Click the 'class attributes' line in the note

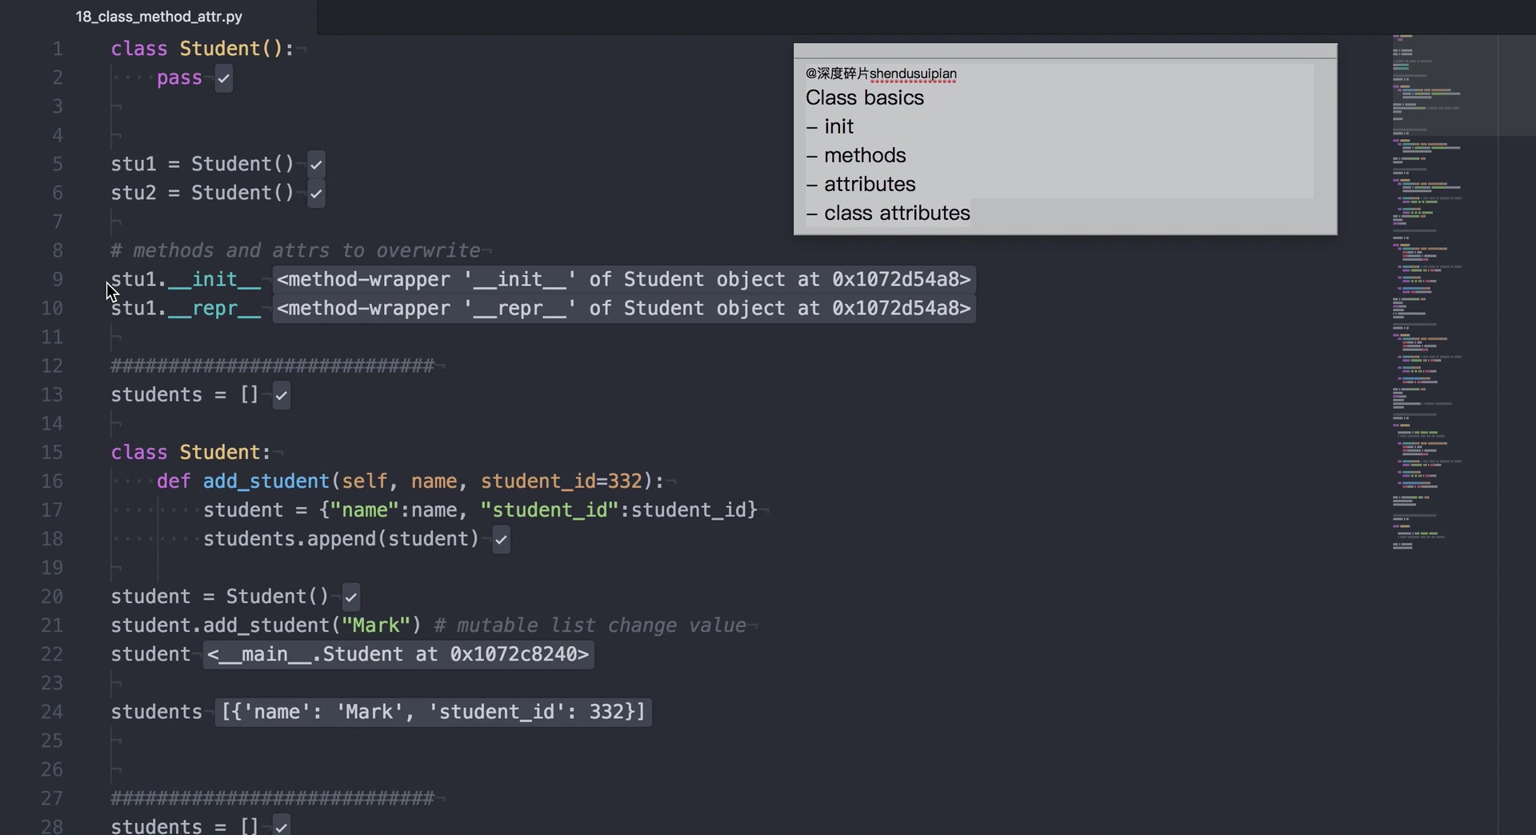[x=896, y=214]
